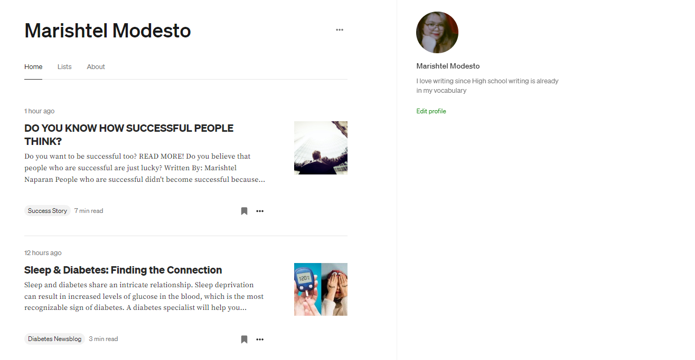Bookmark the successful people article

click(244, 211)
